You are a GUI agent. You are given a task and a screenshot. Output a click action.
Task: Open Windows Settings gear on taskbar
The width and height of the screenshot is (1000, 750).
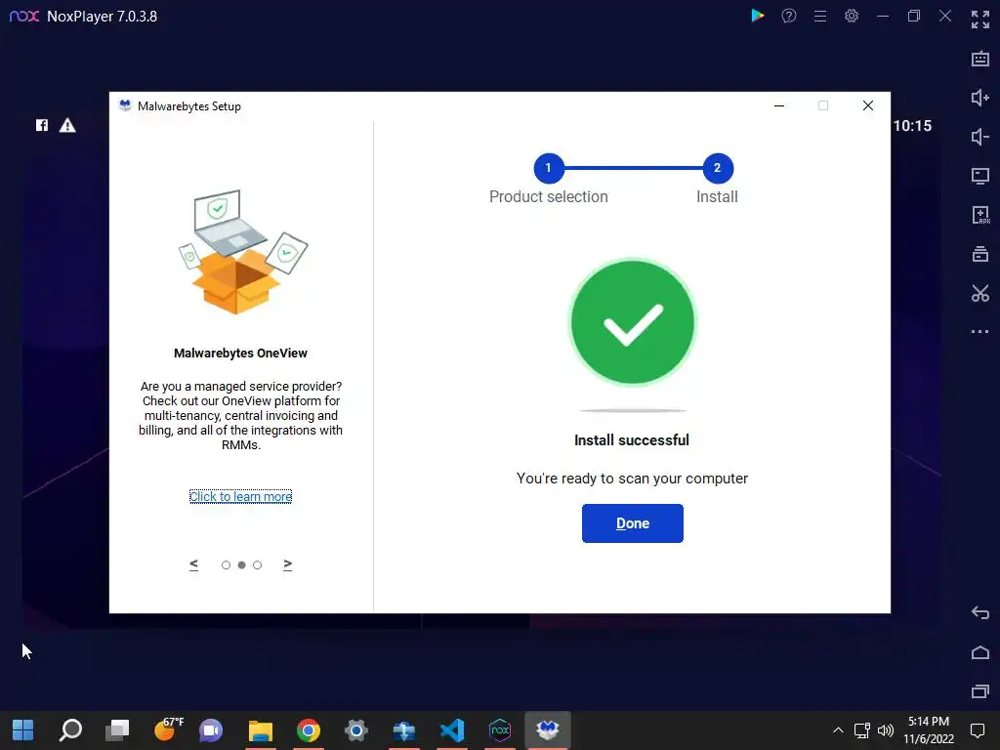pos(355,730)
